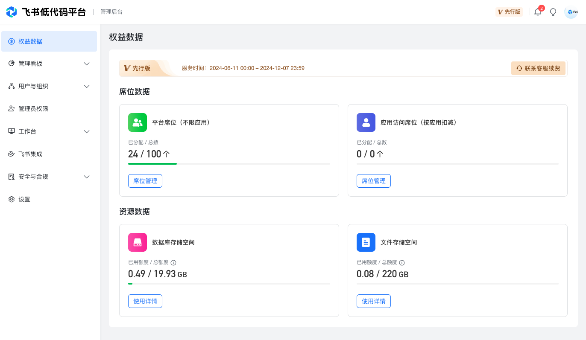
Task: Open 设置 from the sidebar
Action: tap(24, 199)
